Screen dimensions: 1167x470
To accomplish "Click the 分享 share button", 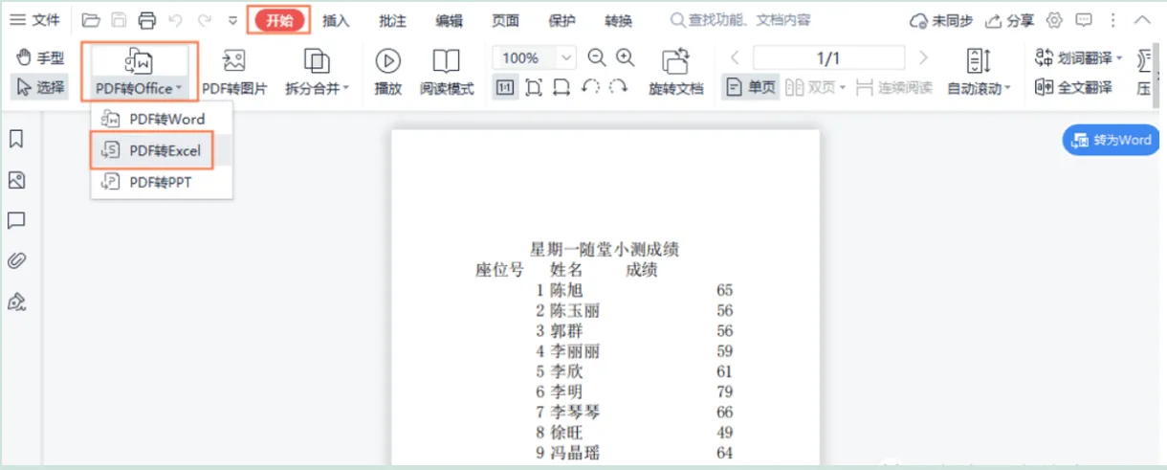I will click(x=1009, y=21).
